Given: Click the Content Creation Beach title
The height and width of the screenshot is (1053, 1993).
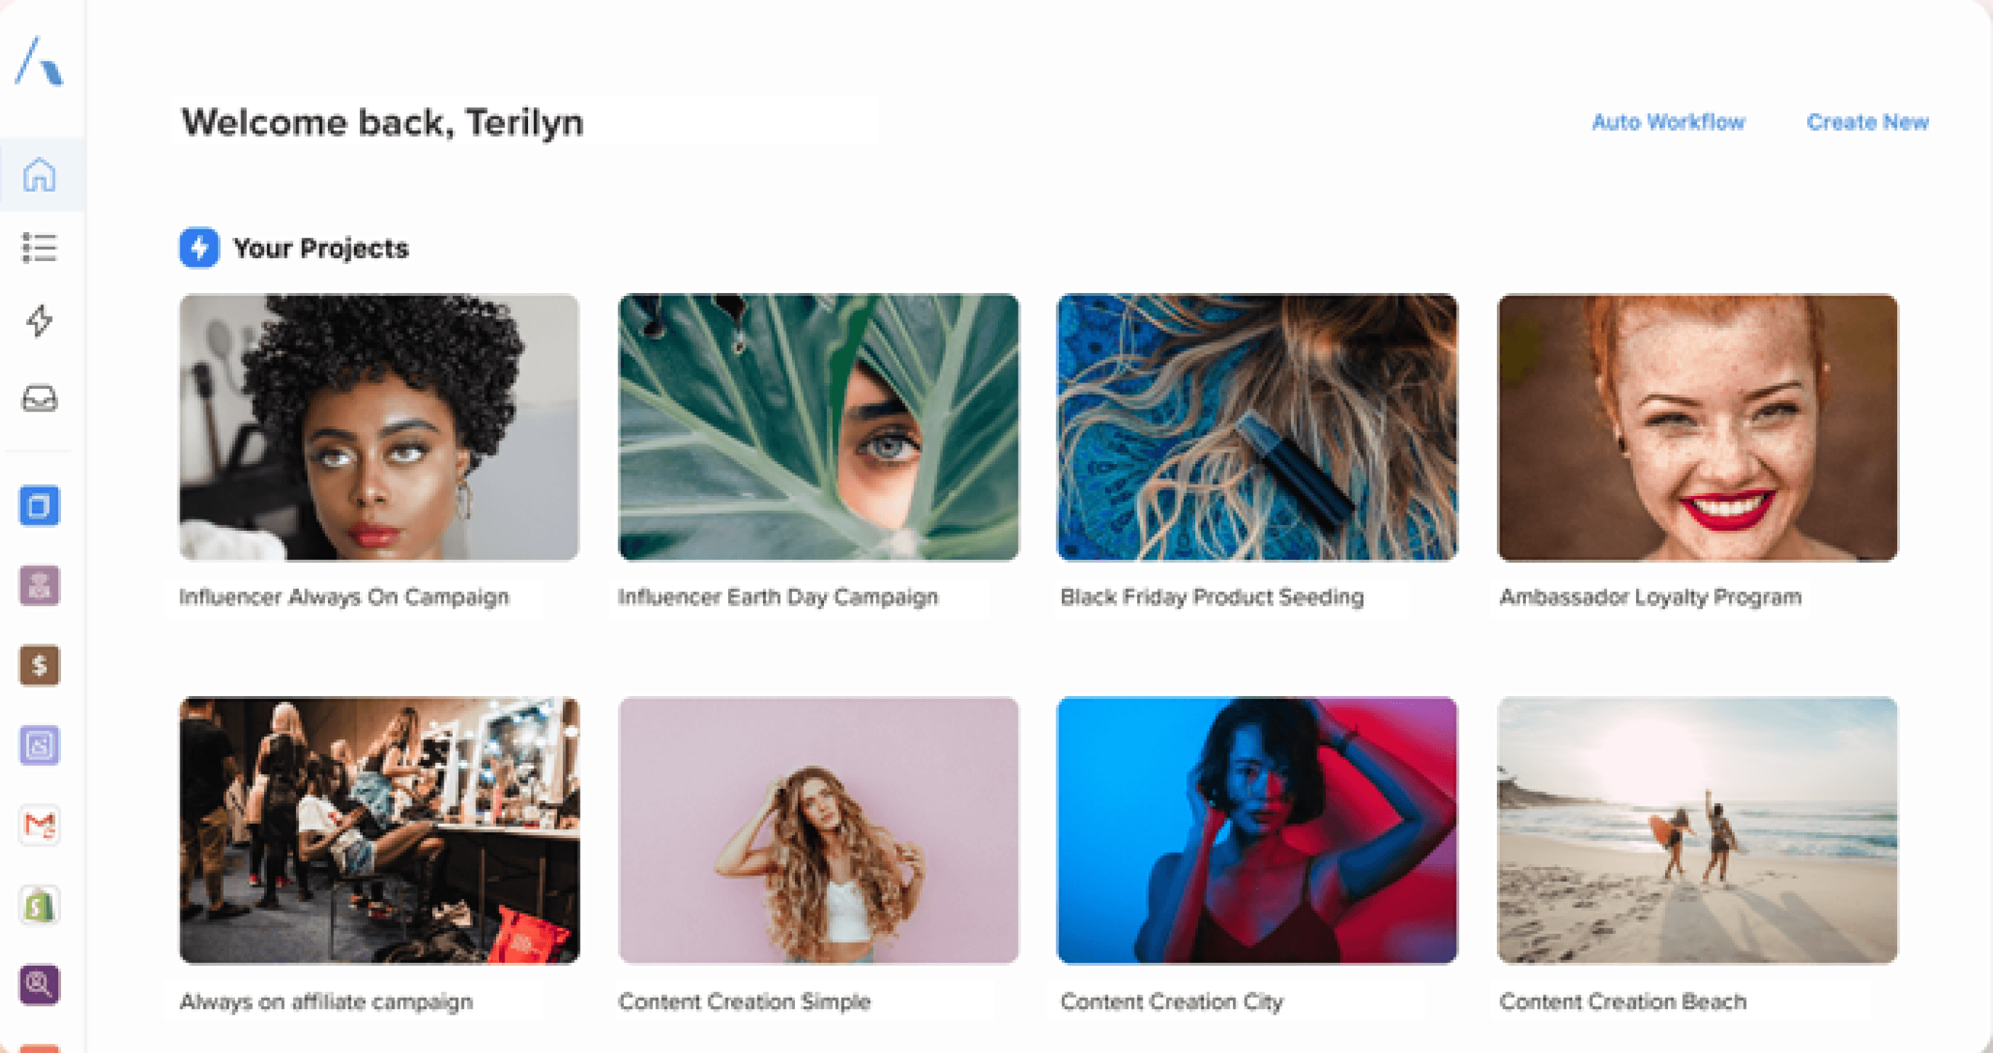Looking at the screenshot, I should (1623, 1002).
